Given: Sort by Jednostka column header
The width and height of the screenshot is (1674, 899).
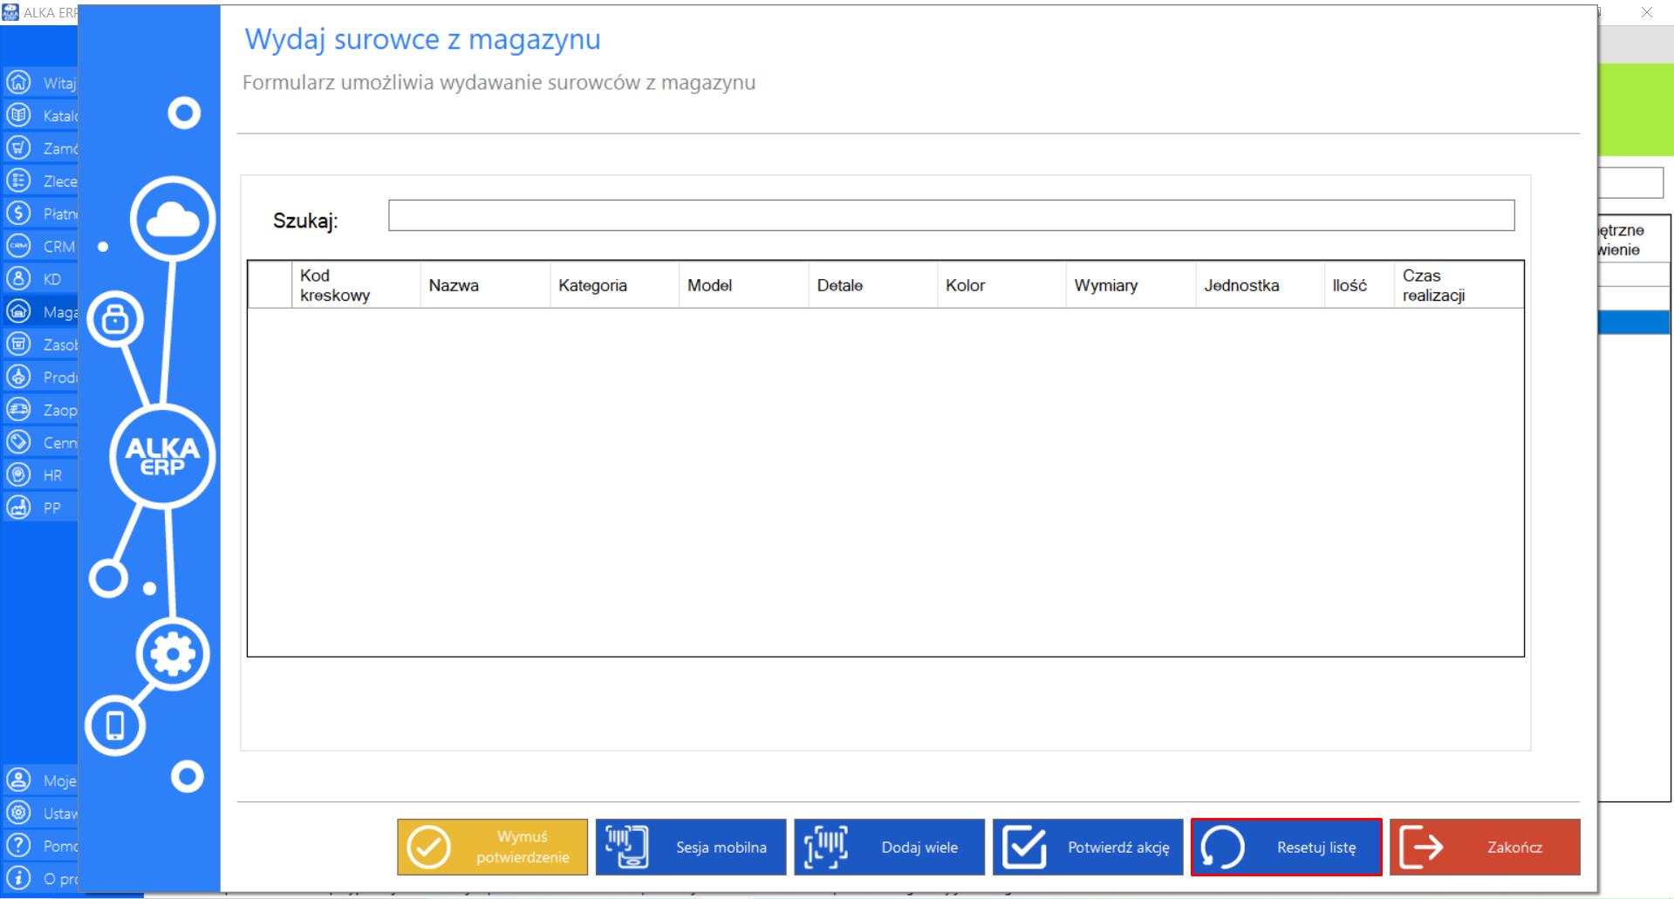Looking at the screenshot, I should tap(1260, 285).
